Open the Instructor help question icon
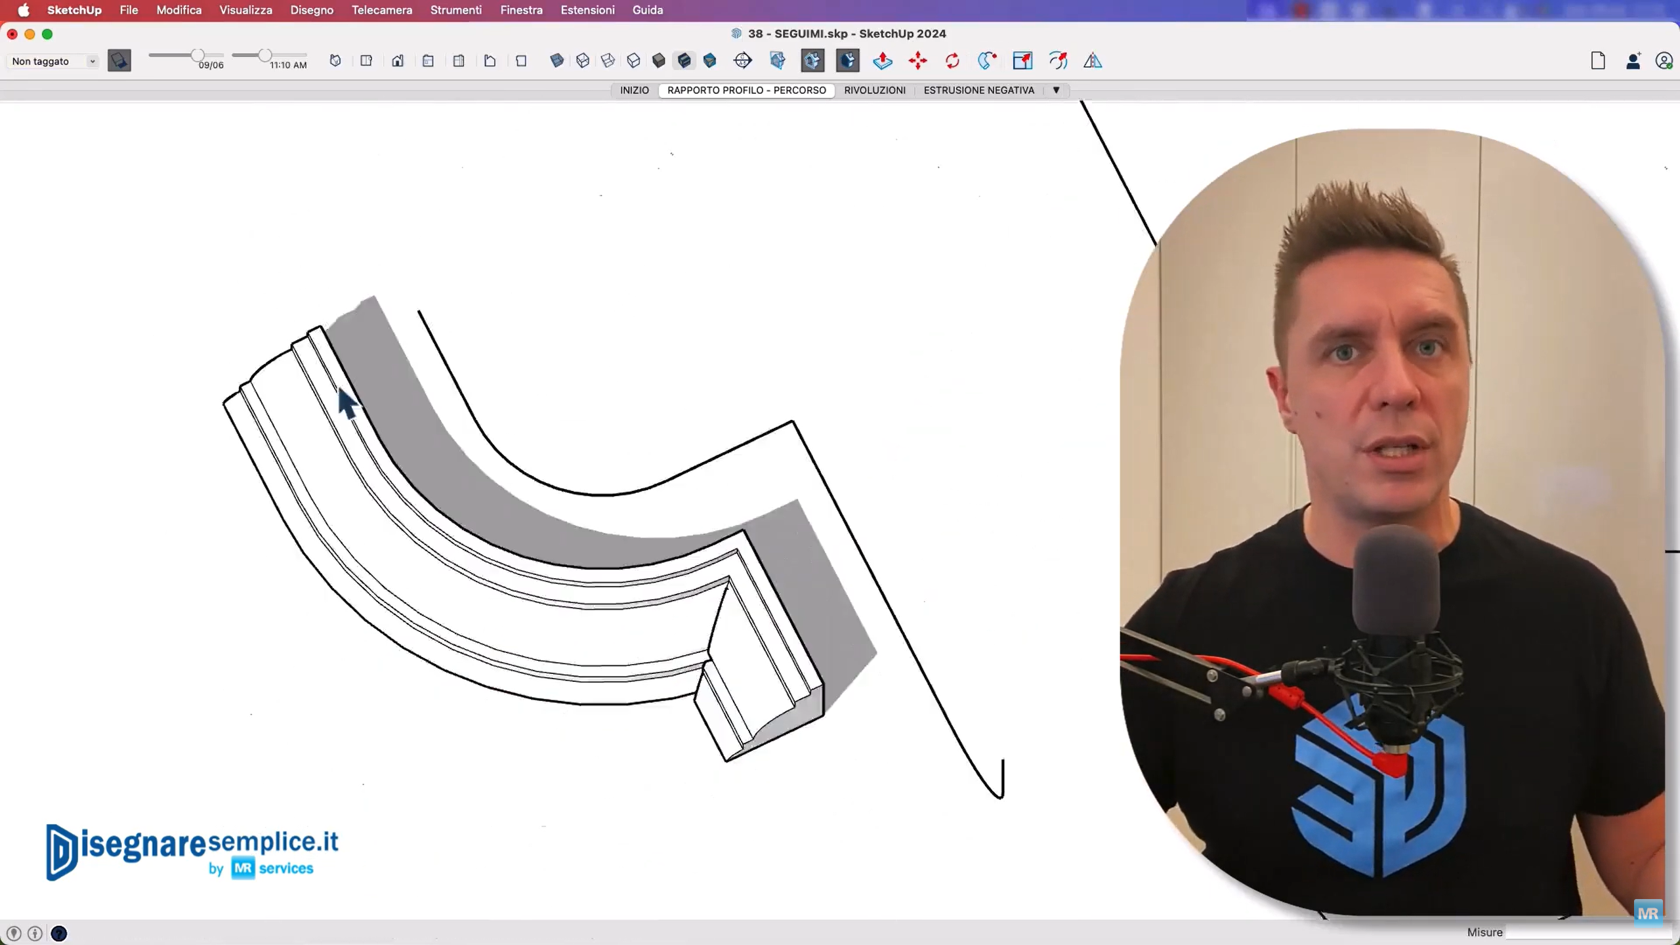This screenshot has height=945, width=1680. click(58, 933)
